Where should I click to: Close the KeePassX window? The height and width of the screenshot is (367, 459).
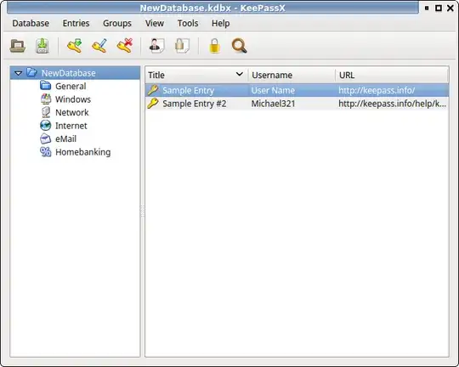[x=450, y=8]
